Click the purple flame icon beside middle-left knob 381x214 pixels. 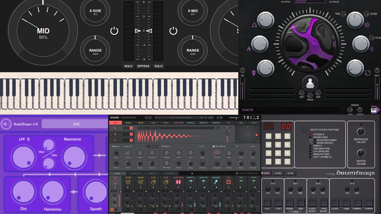pos(249,49)
